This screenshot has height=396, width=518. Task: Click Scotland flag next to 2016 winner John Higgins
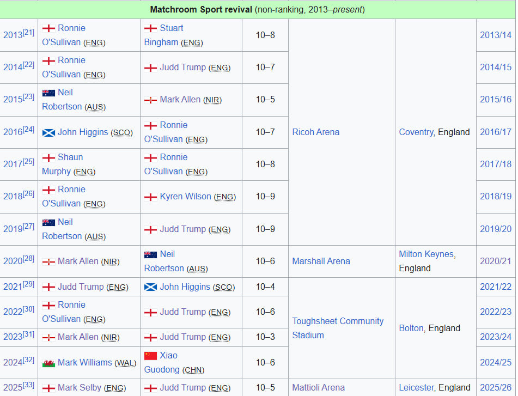pyautogui.click(x=48, y=132)
